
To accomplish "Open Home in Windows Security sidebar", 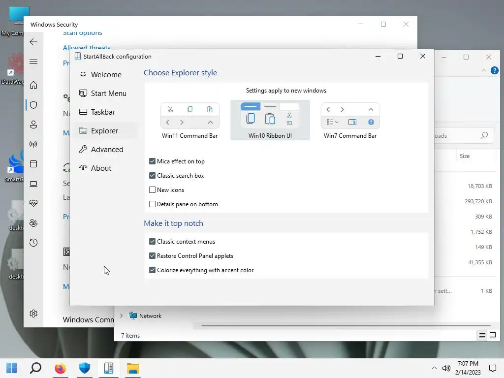I will pyautogui.click(x=33, y=85).
